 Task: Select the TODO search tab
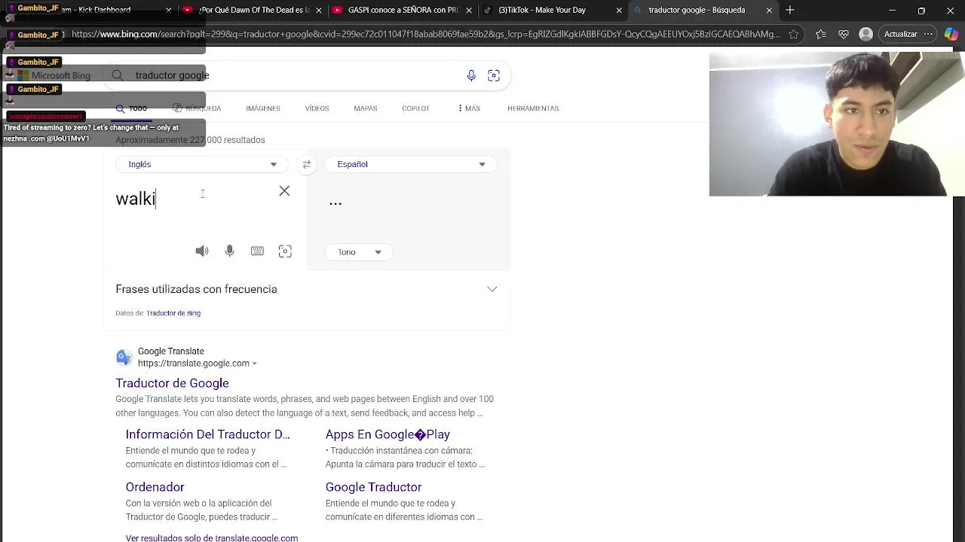(x=132, y=108)
